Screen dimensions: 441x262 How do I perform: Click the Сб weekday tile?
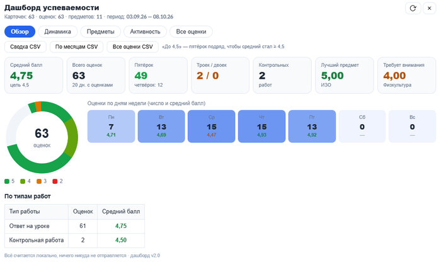tap(362, 126)
